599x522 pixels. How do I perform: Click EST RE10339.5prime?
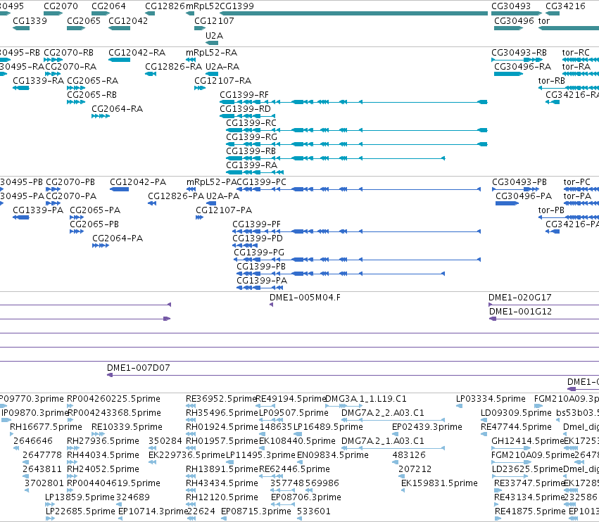(x=127, y=427)
